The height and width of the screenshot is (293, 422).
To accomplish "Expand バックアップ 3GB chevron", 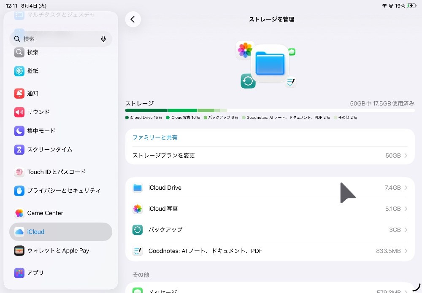I will (x=406, y=230).
